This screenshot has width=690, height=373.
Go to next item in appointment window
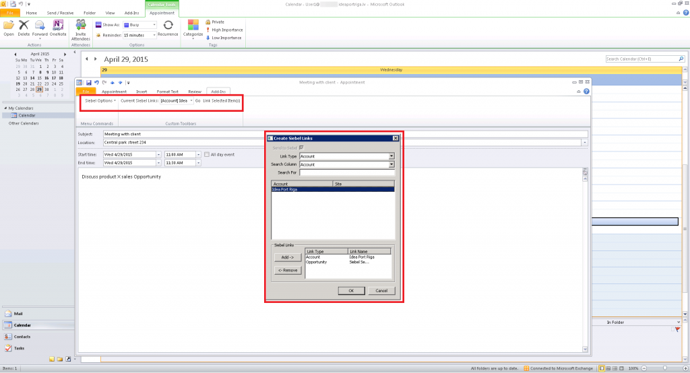coord(120,83)
